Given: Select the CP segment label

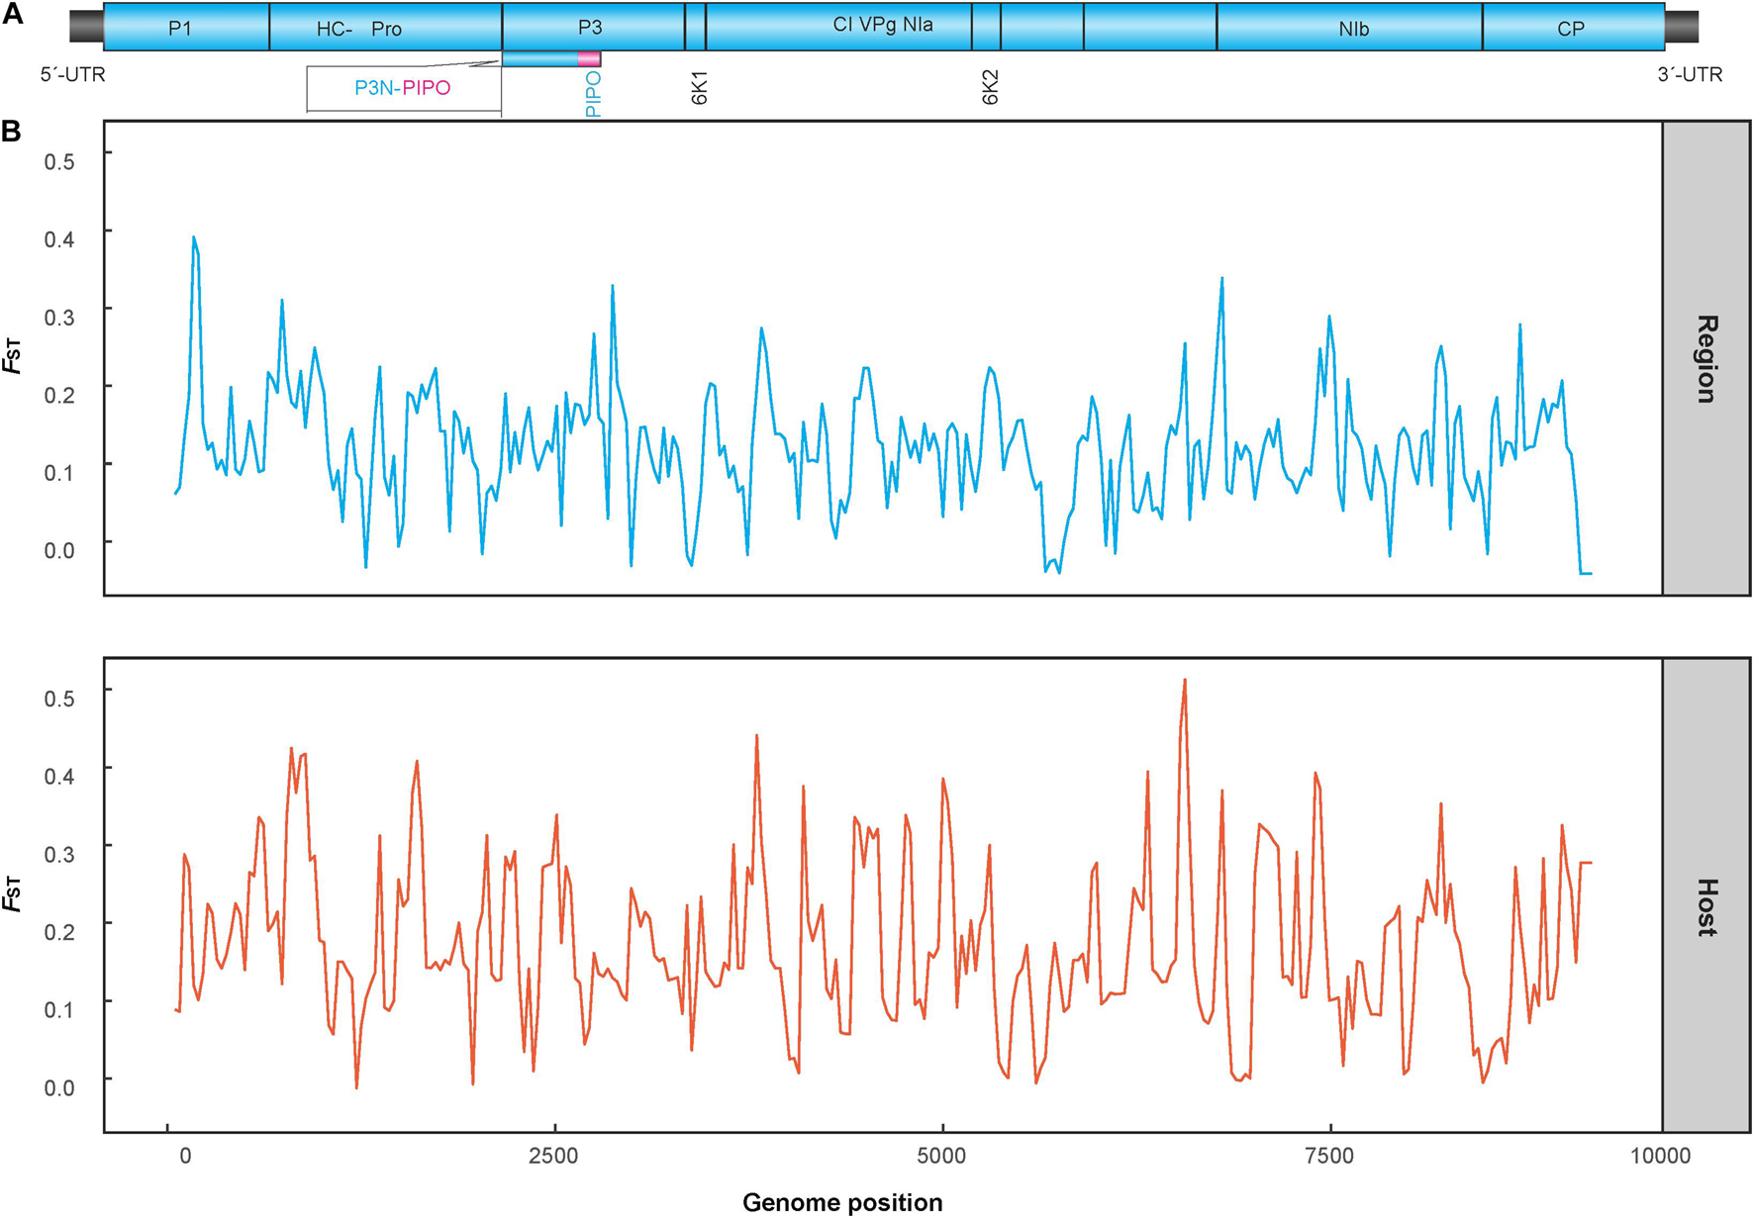Looking at the screenshot, I should [x=1571, y=29].
